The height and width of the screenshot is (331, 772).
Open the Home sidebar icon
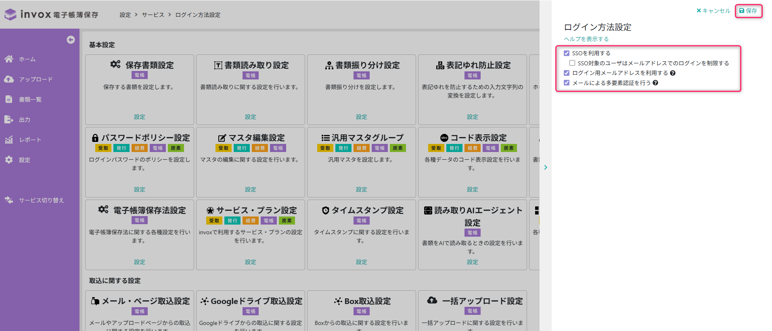9,59
